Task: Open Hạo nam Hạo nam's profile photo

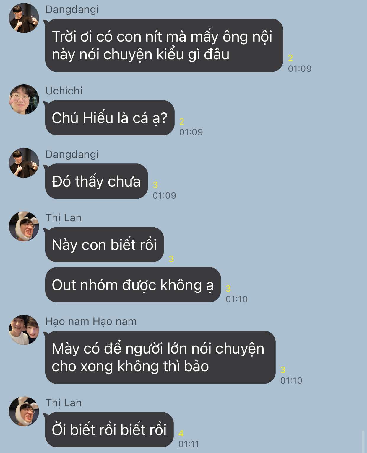Action: pos(24,330)
